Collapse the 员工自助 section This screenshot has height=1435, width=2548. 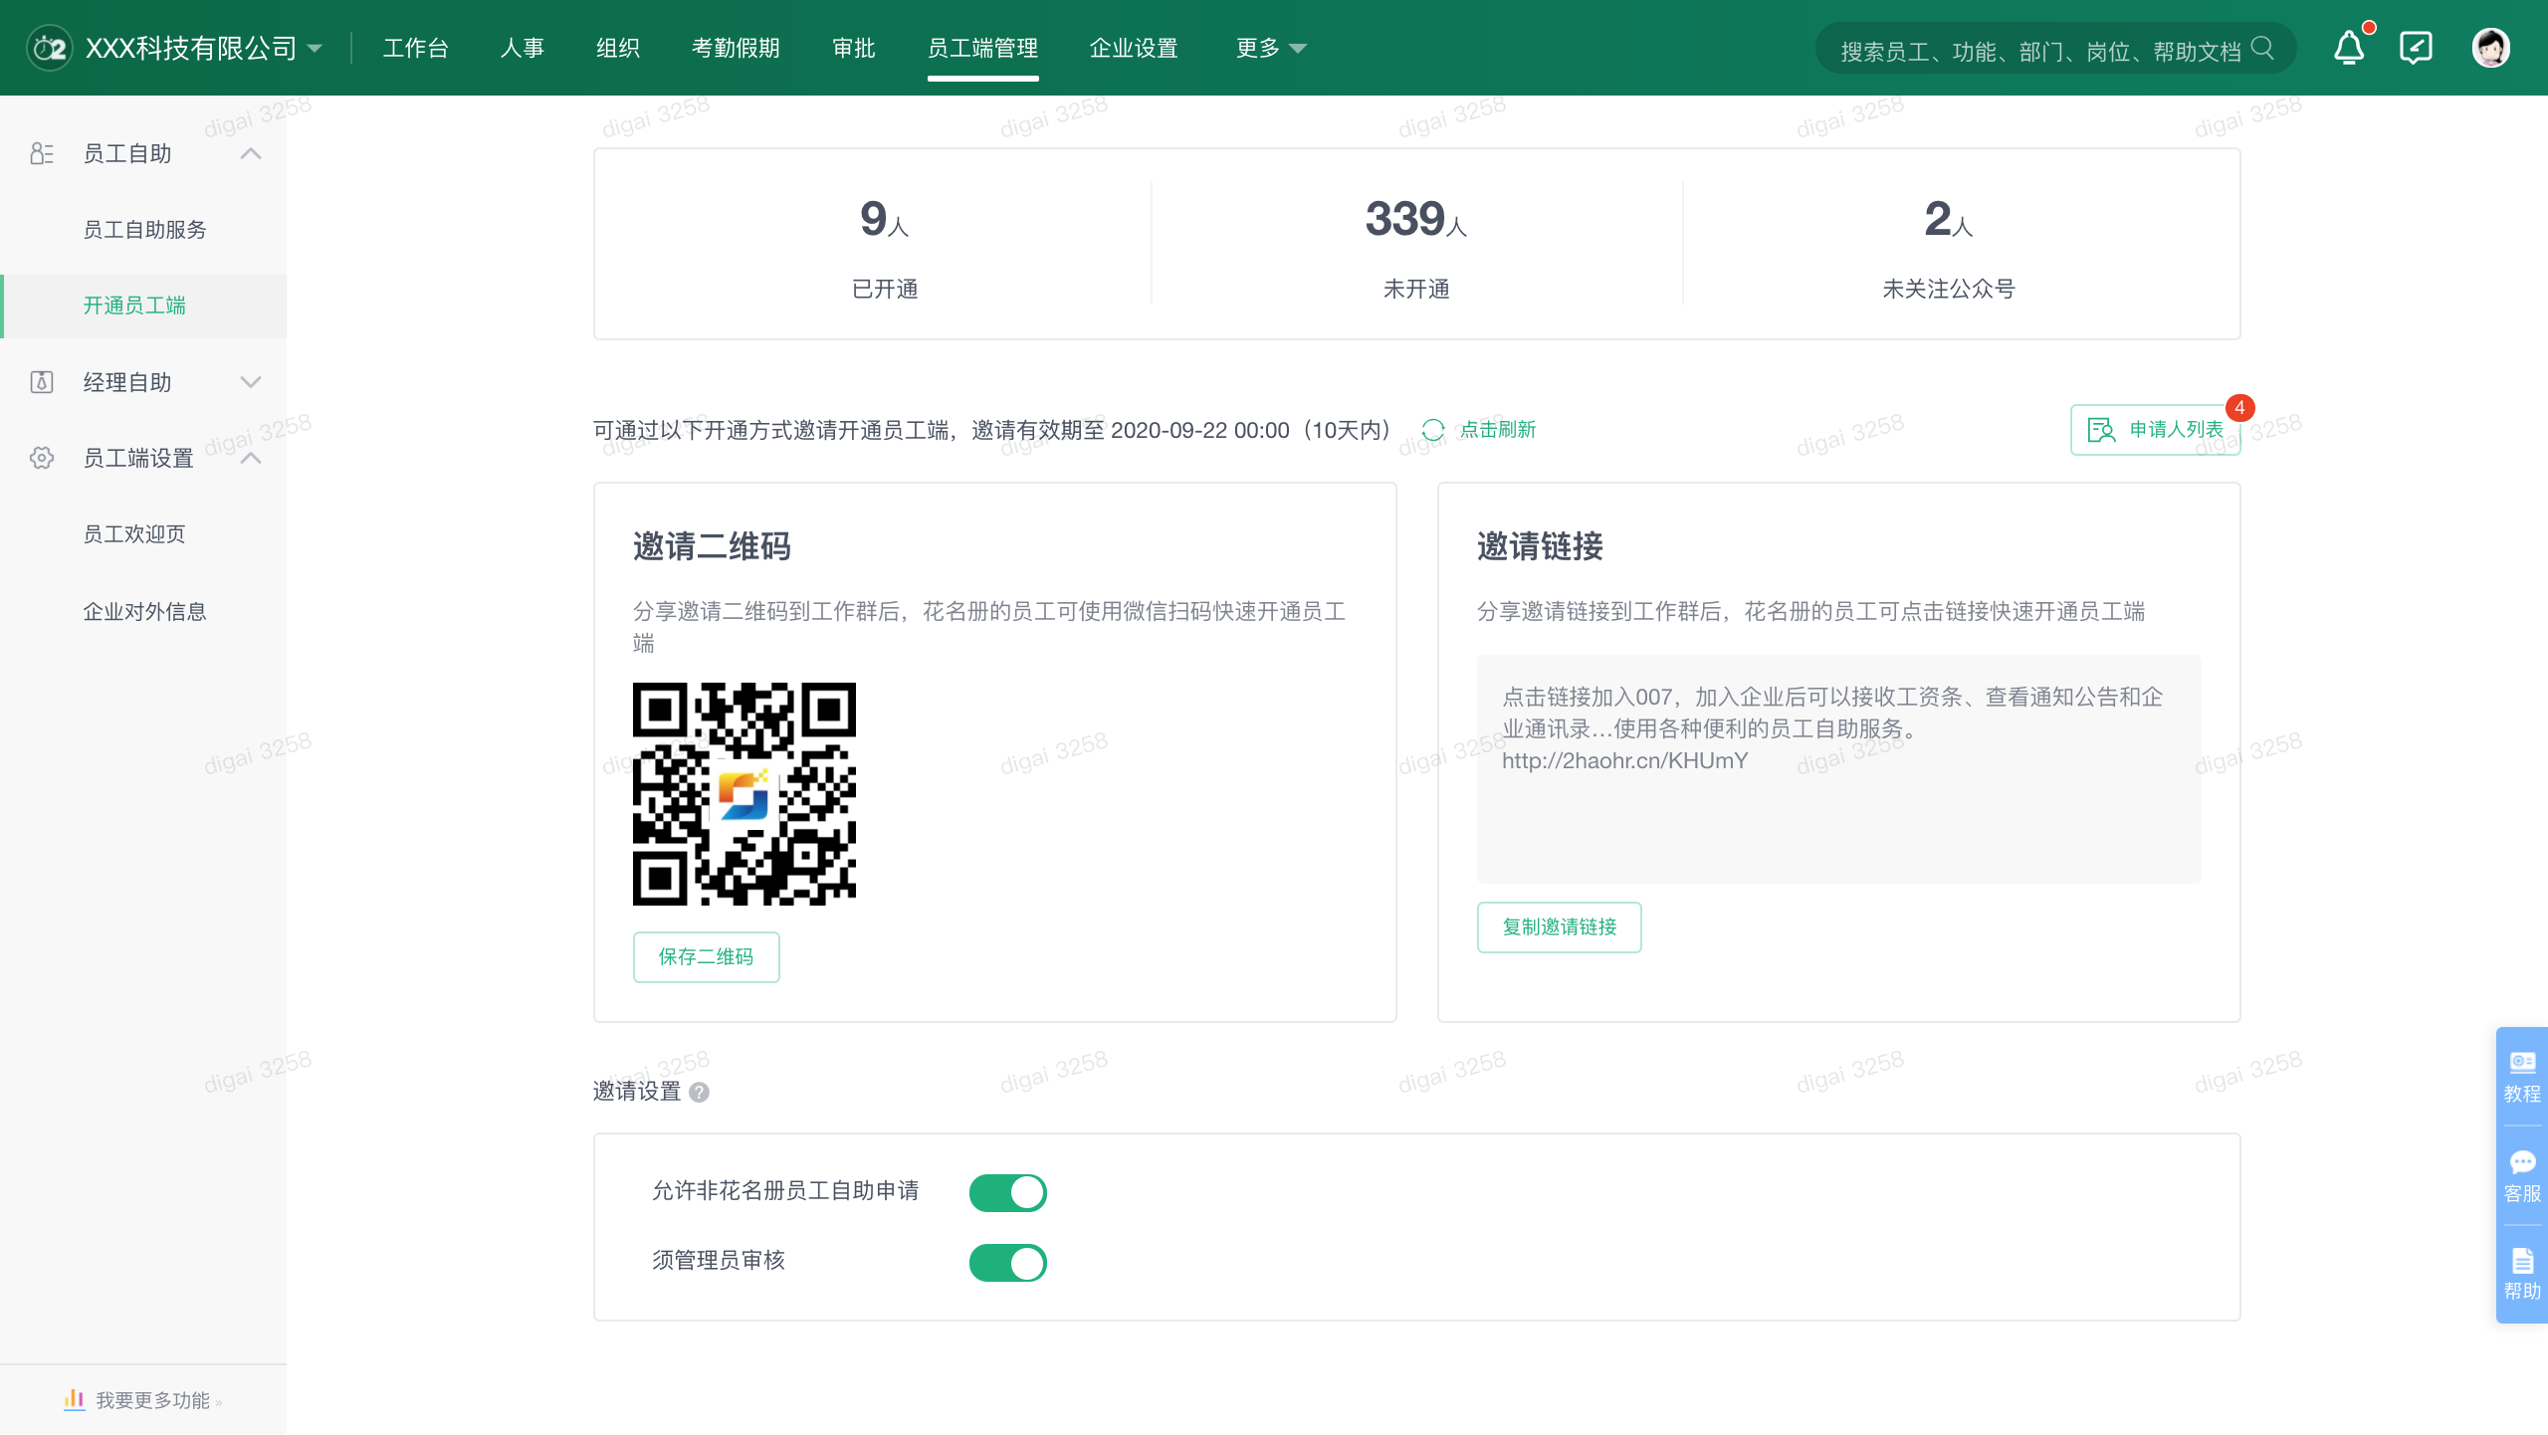pos(251,153)
